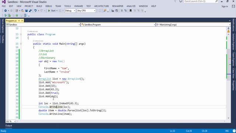The width and height of the screenshot is (236, 133).
Task: Open the Output panel tab
Action: 8,126
